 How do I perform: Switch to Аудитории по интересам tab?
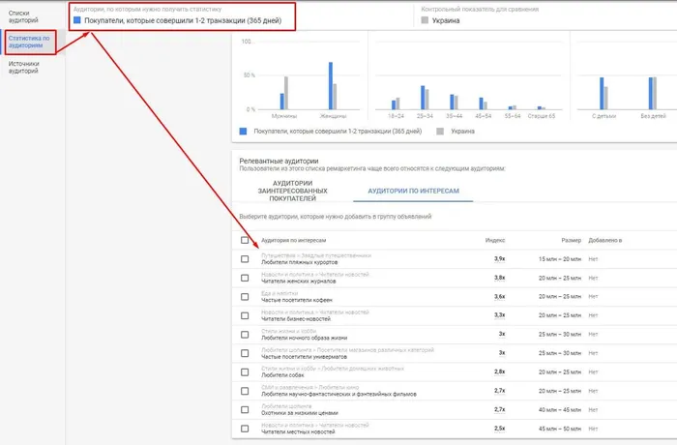pyautogui.click(x=413, y=191)
